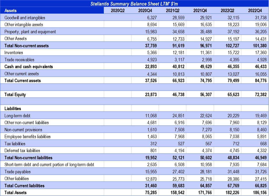Select the 2020Q2 column header
Viewport: 269px width, 196px height.
(x=118, y=11)
